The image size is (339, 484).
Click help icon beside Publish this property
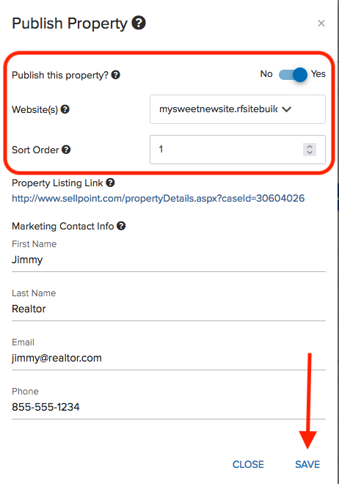116,75
